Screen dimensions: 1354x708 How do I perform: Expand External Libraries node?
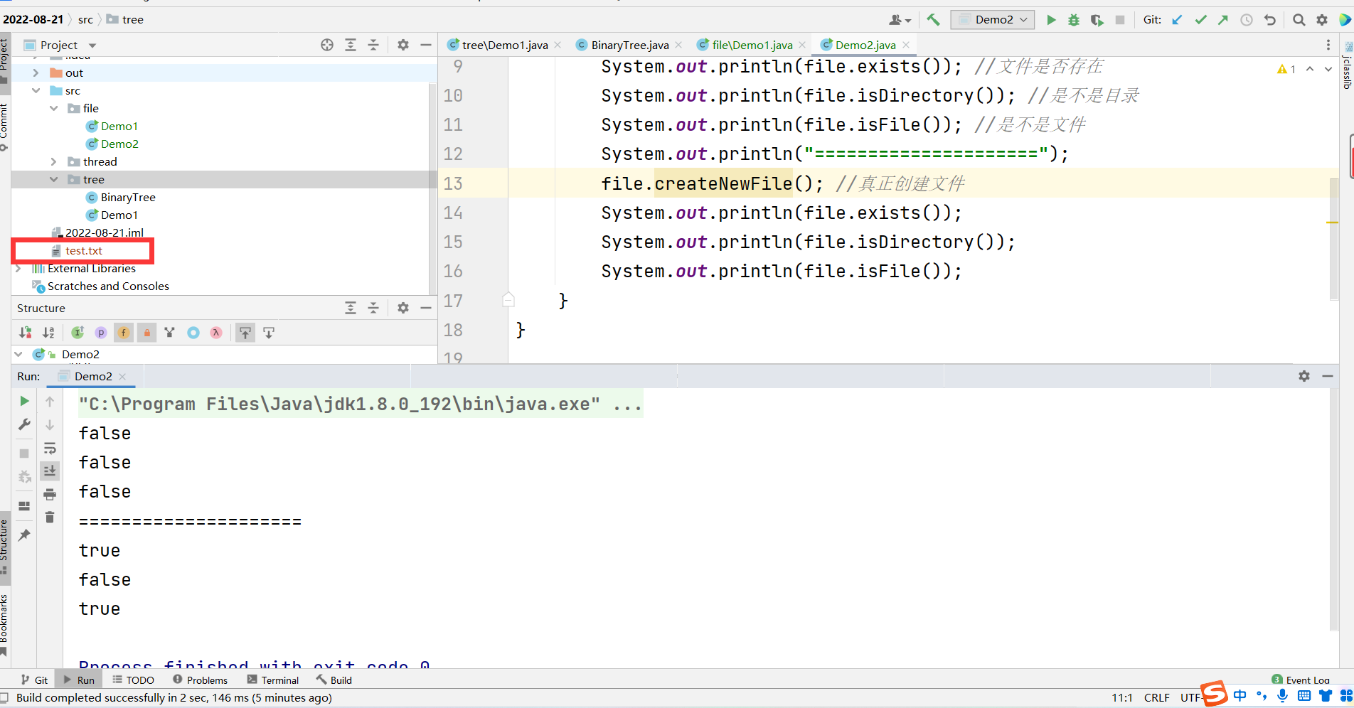(18, 268)
